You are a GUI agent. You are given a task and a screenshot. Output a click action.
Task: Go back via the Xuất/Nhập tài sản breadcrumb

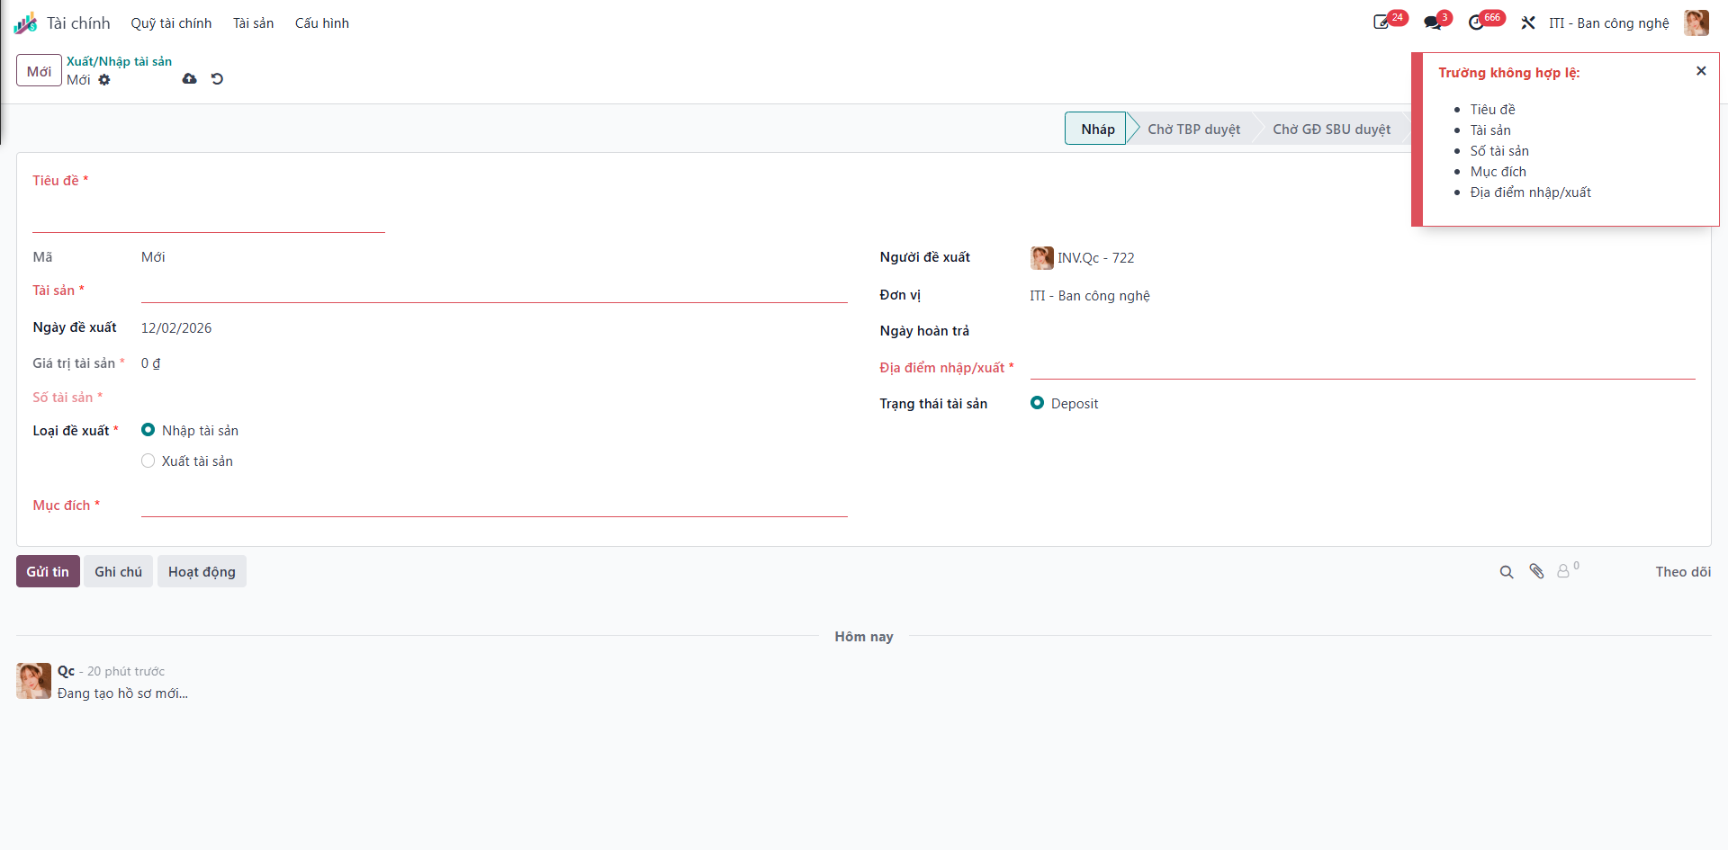(x=119, y=61)
